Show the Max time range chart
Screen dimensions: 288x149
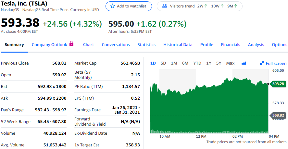point(230,63)
